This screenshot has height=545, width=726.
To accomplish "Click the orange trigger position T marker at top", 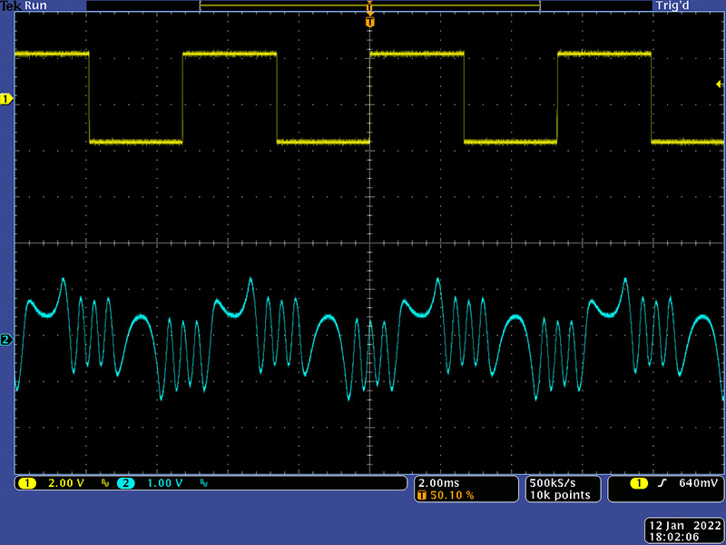I will point(369,22).
